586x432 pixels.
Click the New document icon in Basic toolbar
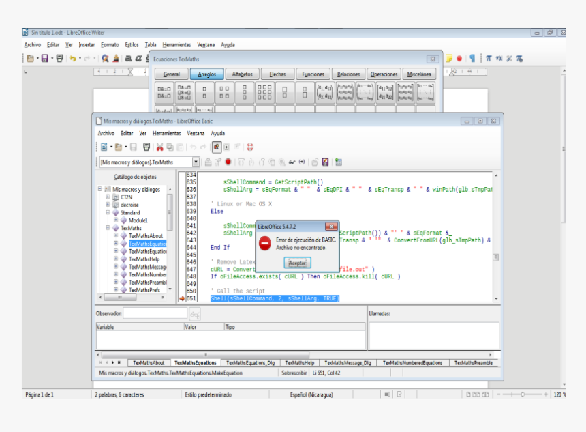[x=104, y=147]
